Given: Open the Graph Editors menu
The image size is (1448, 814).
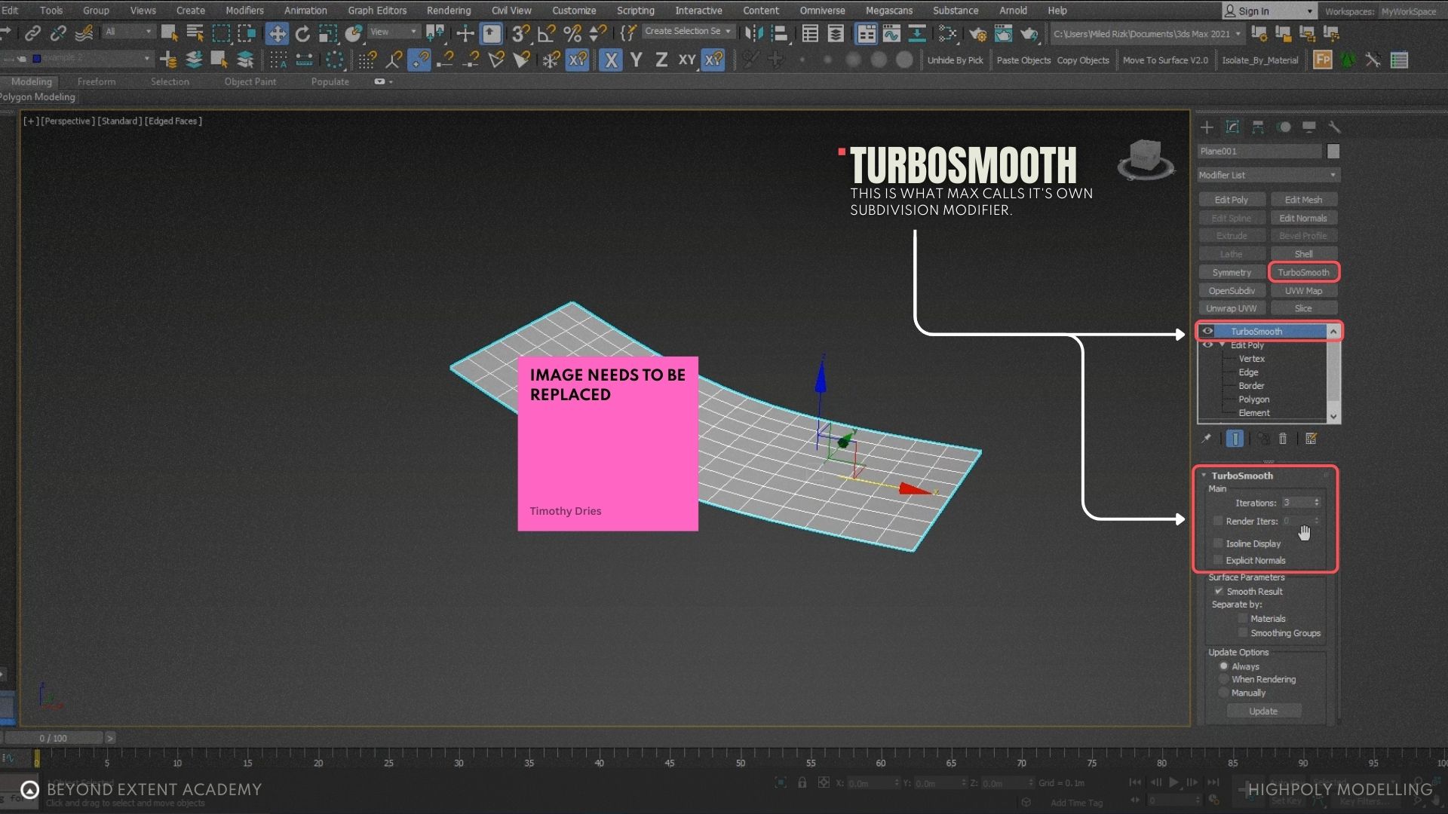Looking at the screenshot, I should pos(376,11).
